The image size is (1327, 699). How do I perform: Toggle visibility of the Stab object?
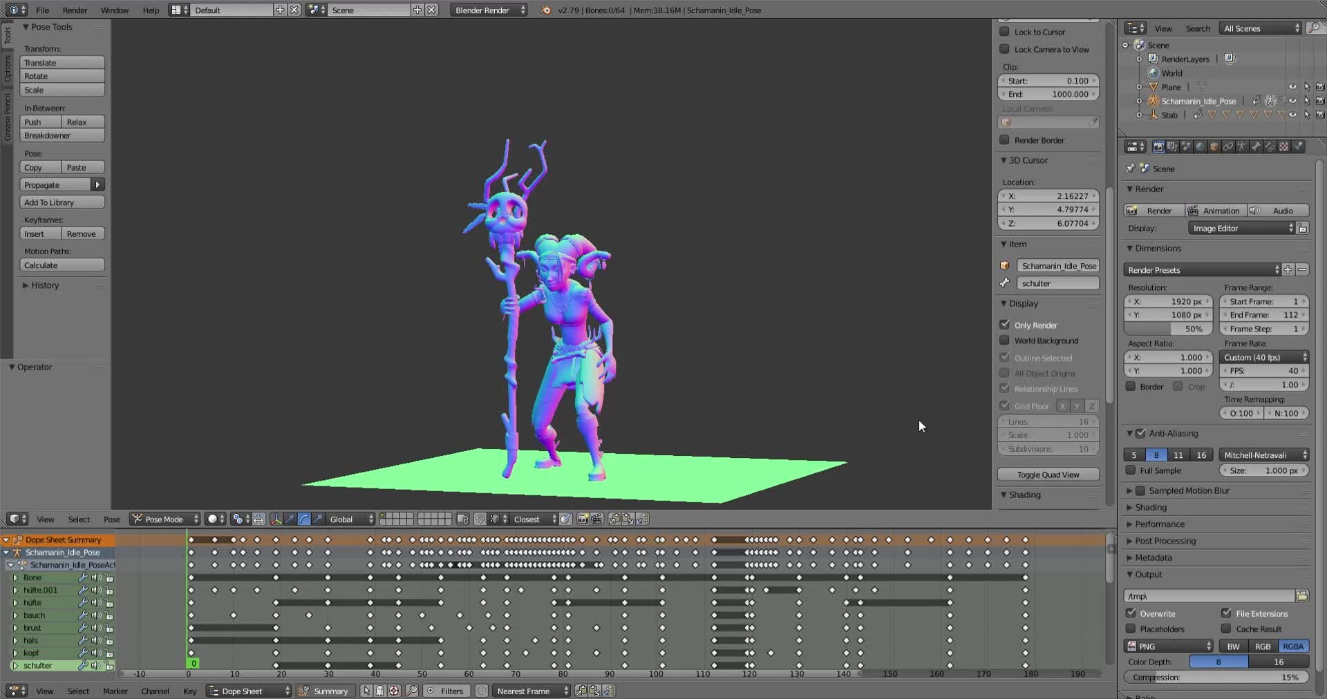click(1292, 115)
